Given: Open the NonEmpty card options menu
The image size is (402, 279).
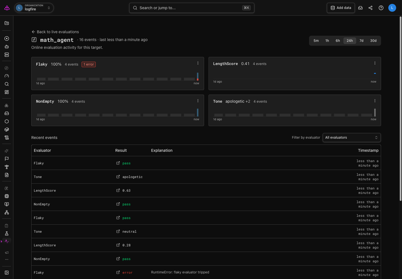Looking at the screenshot, I should tap(198, 101).
